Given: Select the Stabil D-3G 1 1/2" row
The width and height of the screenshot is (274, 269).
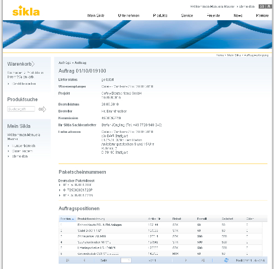Looking at the screenshot, I should [x=161, y=231].
